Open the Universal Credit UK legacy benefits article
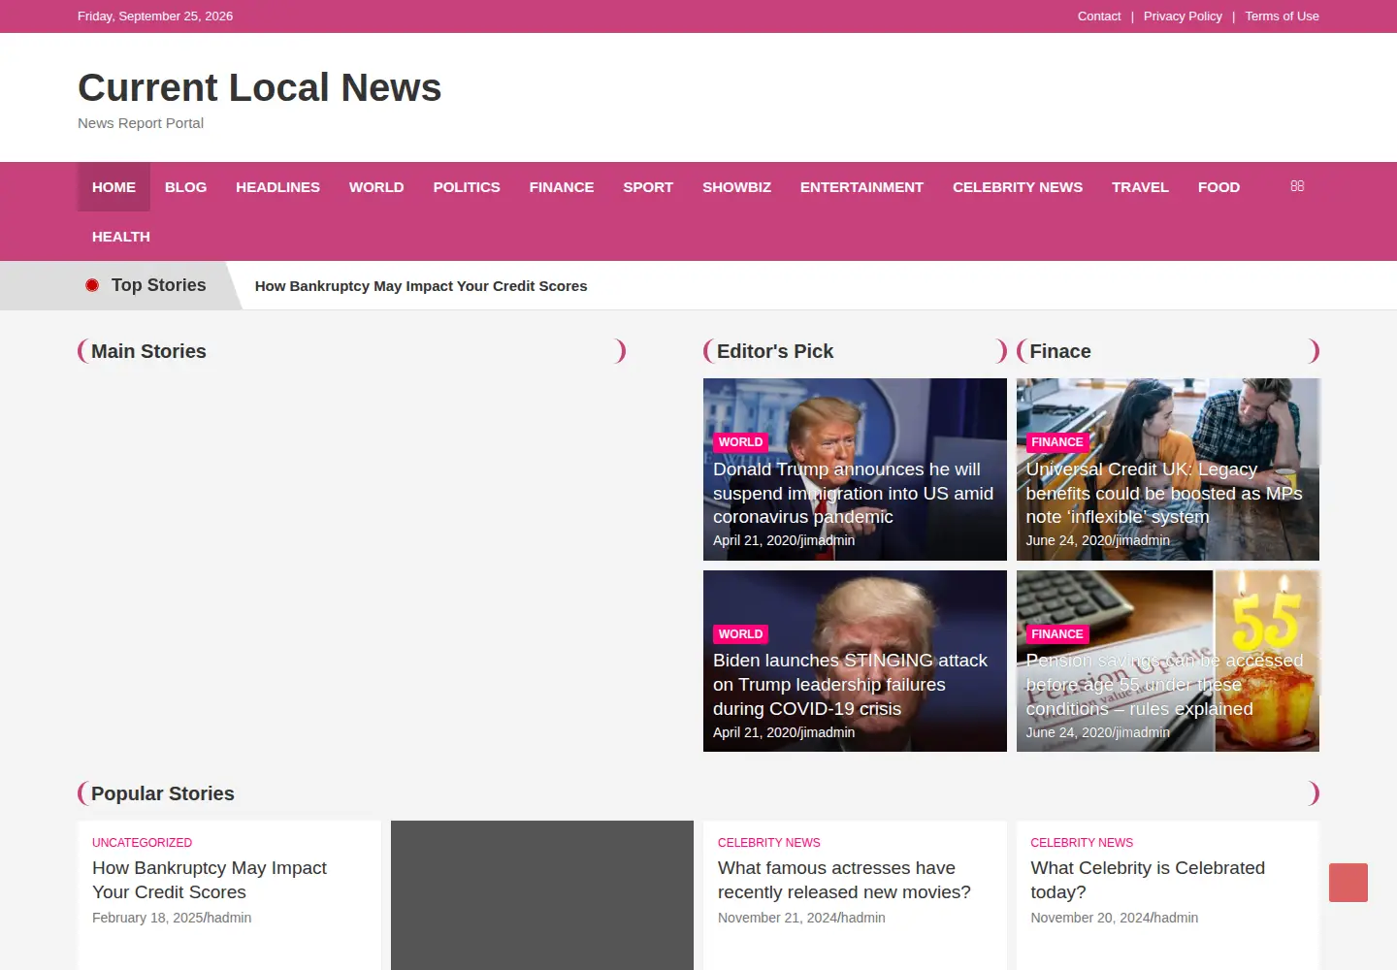The image size is (1397, 970). 1164,493
